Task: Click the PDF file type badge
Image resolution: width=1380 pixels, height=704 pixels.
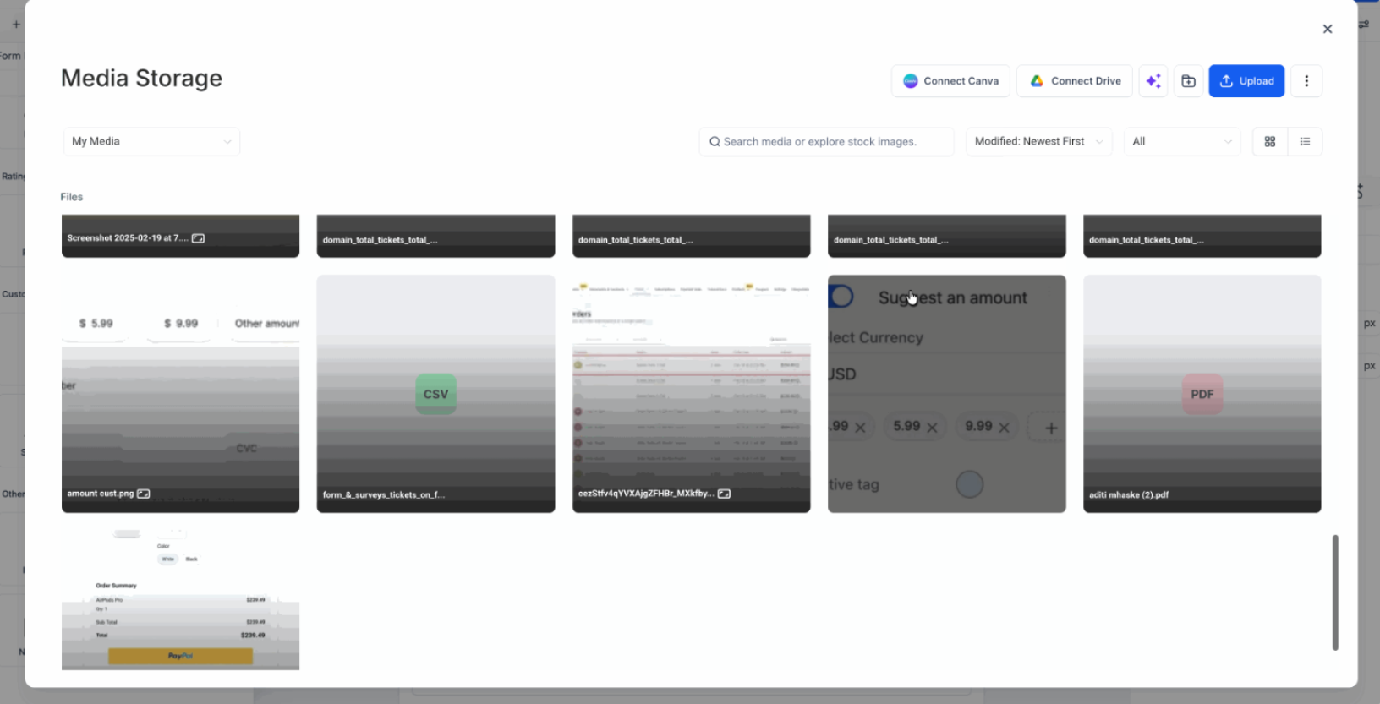Action: click(x=1202, y=394)
